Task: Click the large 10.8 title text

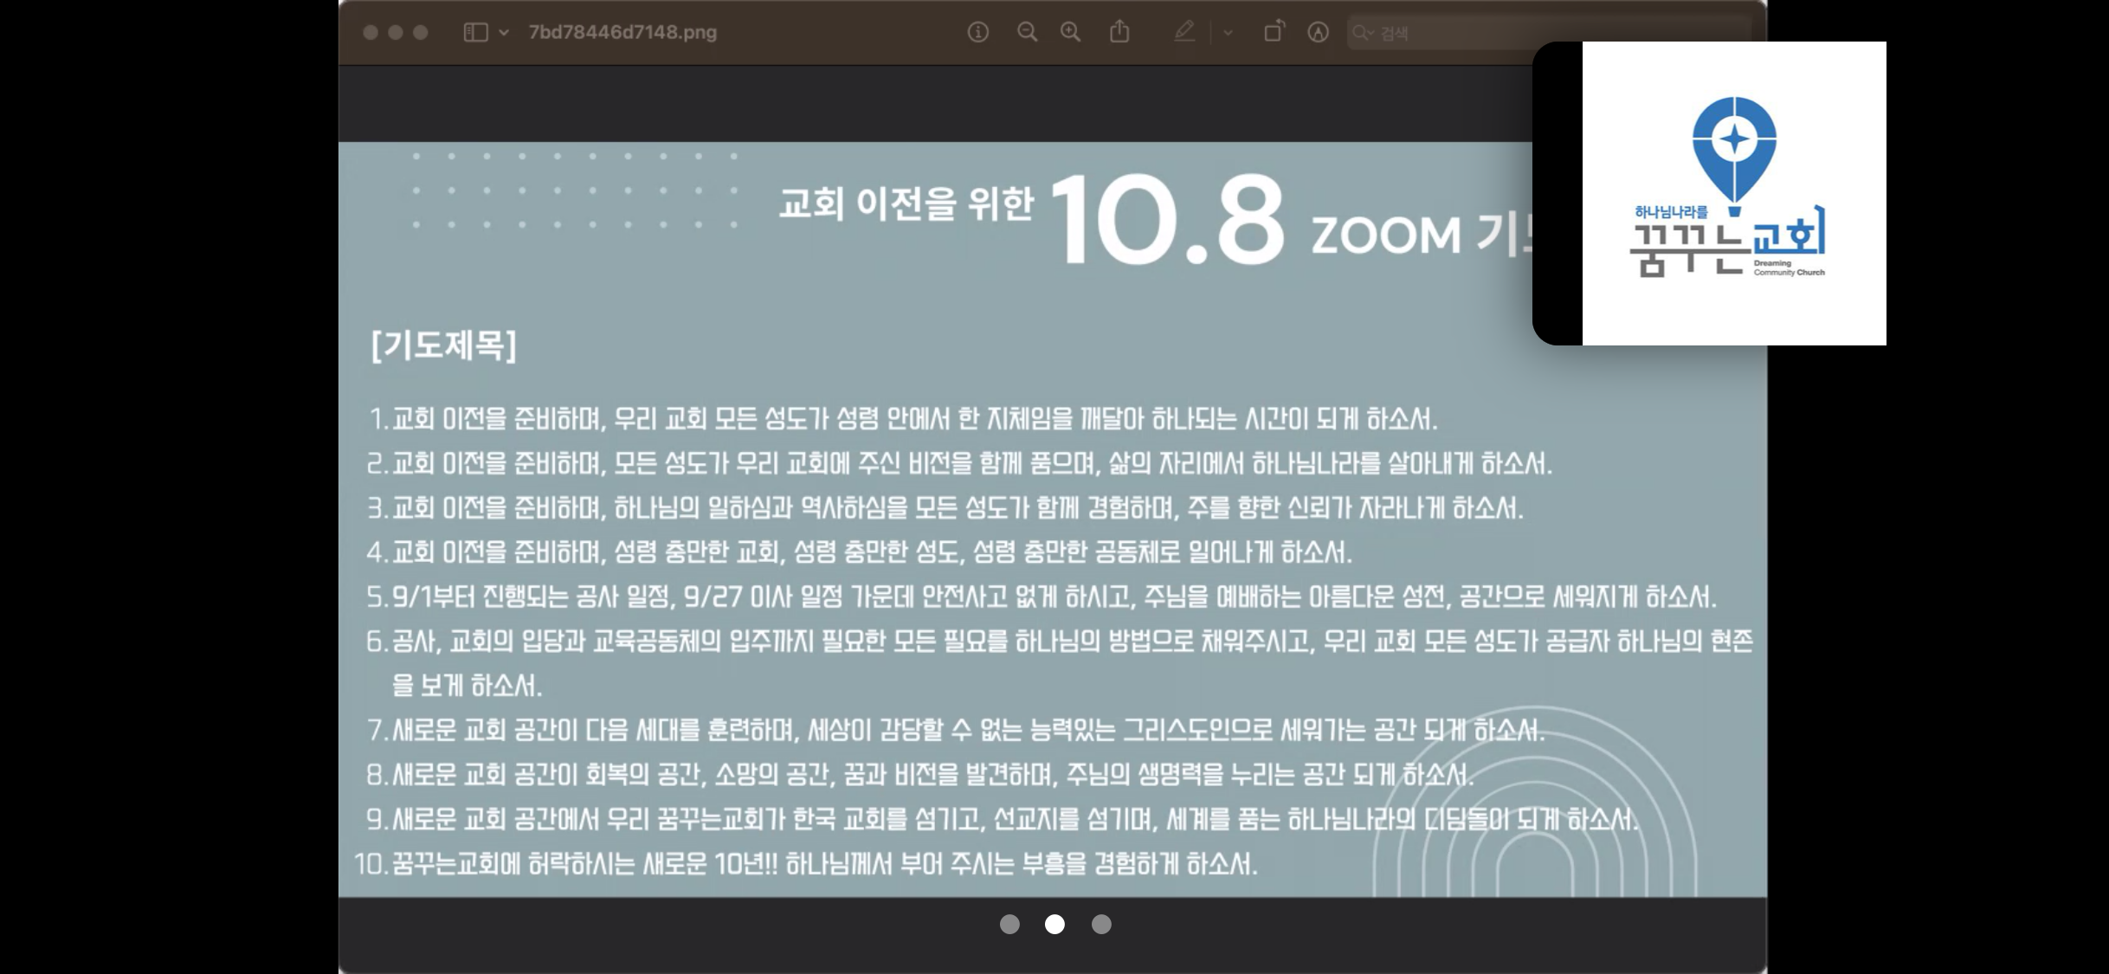Action: coord(1167,221)
